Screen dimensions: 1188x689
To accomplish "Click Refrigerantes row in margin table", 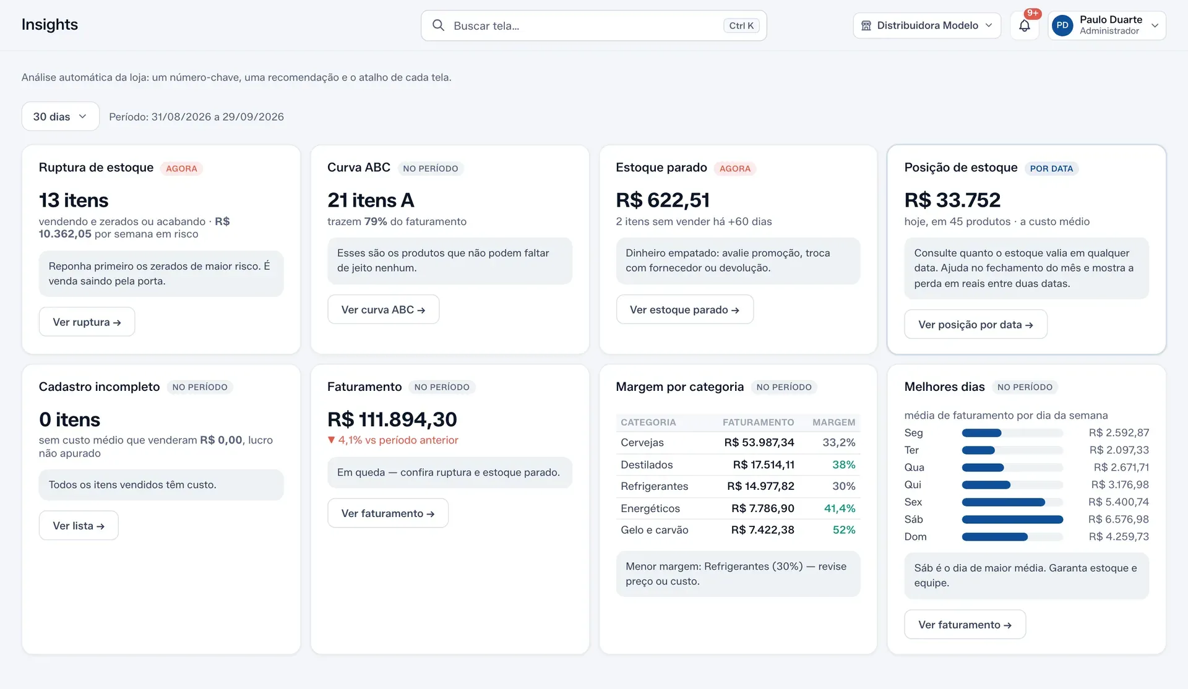I will 738,486.
